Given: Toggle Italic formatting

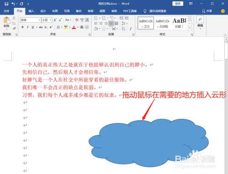Looking at the screenshot, I should pyautogui.click(x=28, y=27).
